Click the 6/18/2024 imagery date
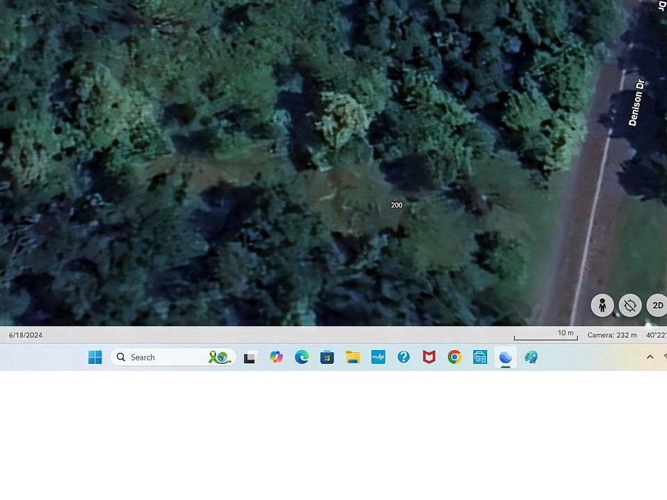The height and width of the screenshot is (500, 667). [26, 335]
